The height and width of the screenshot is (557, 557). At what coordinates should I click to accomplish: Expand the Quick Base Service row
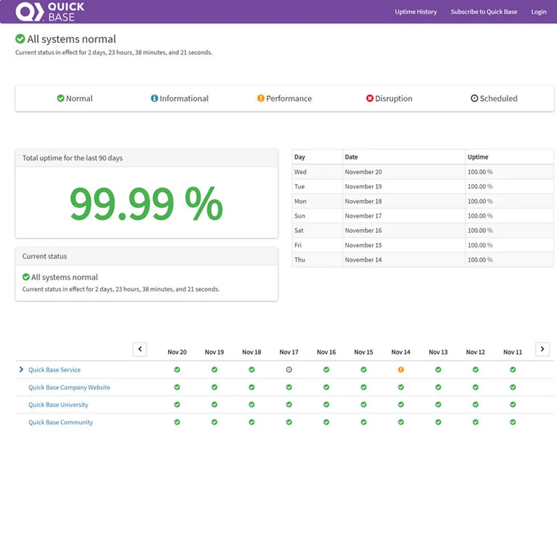coord(21,369)
